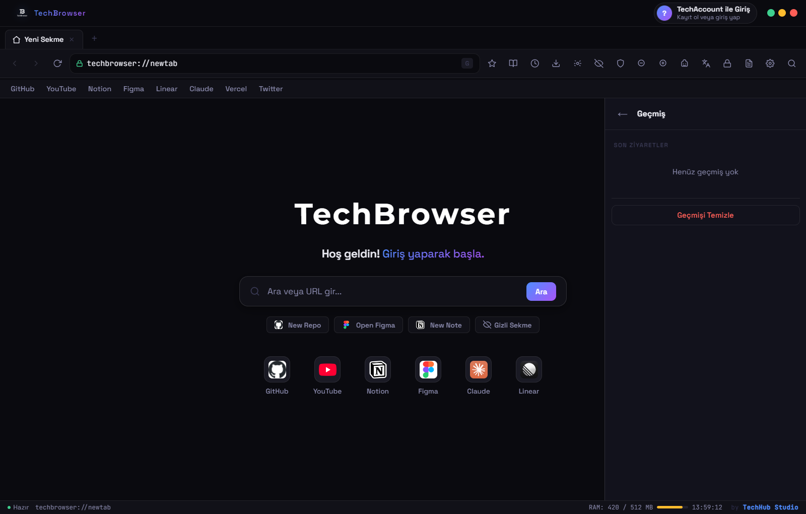Click the focus mode icon
Image resolution: width=806 pixels, height=514 pixels.
point(578,63)
